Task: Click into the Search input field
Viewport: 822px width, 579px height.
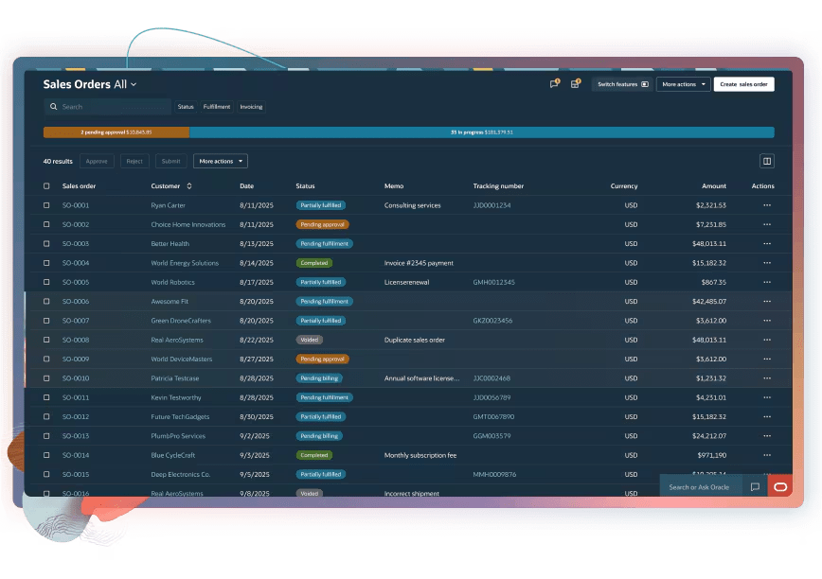Action: [x=109, y=107]
